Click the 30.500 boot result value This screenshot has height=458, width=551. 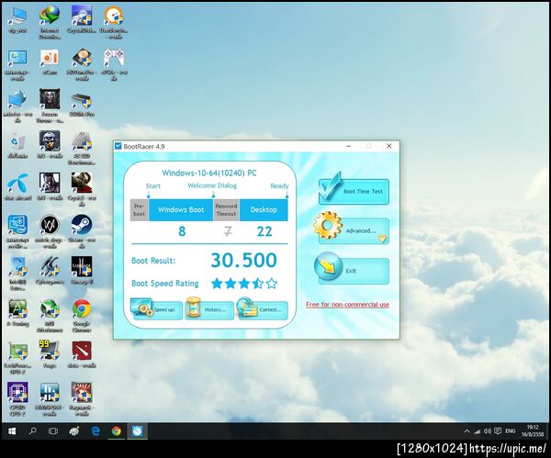tap(244, 261)
